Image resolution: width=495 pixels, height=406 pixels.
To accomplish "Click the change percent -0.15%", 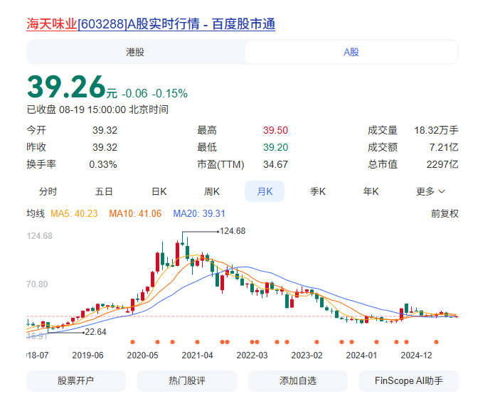I will pos(170,93).
